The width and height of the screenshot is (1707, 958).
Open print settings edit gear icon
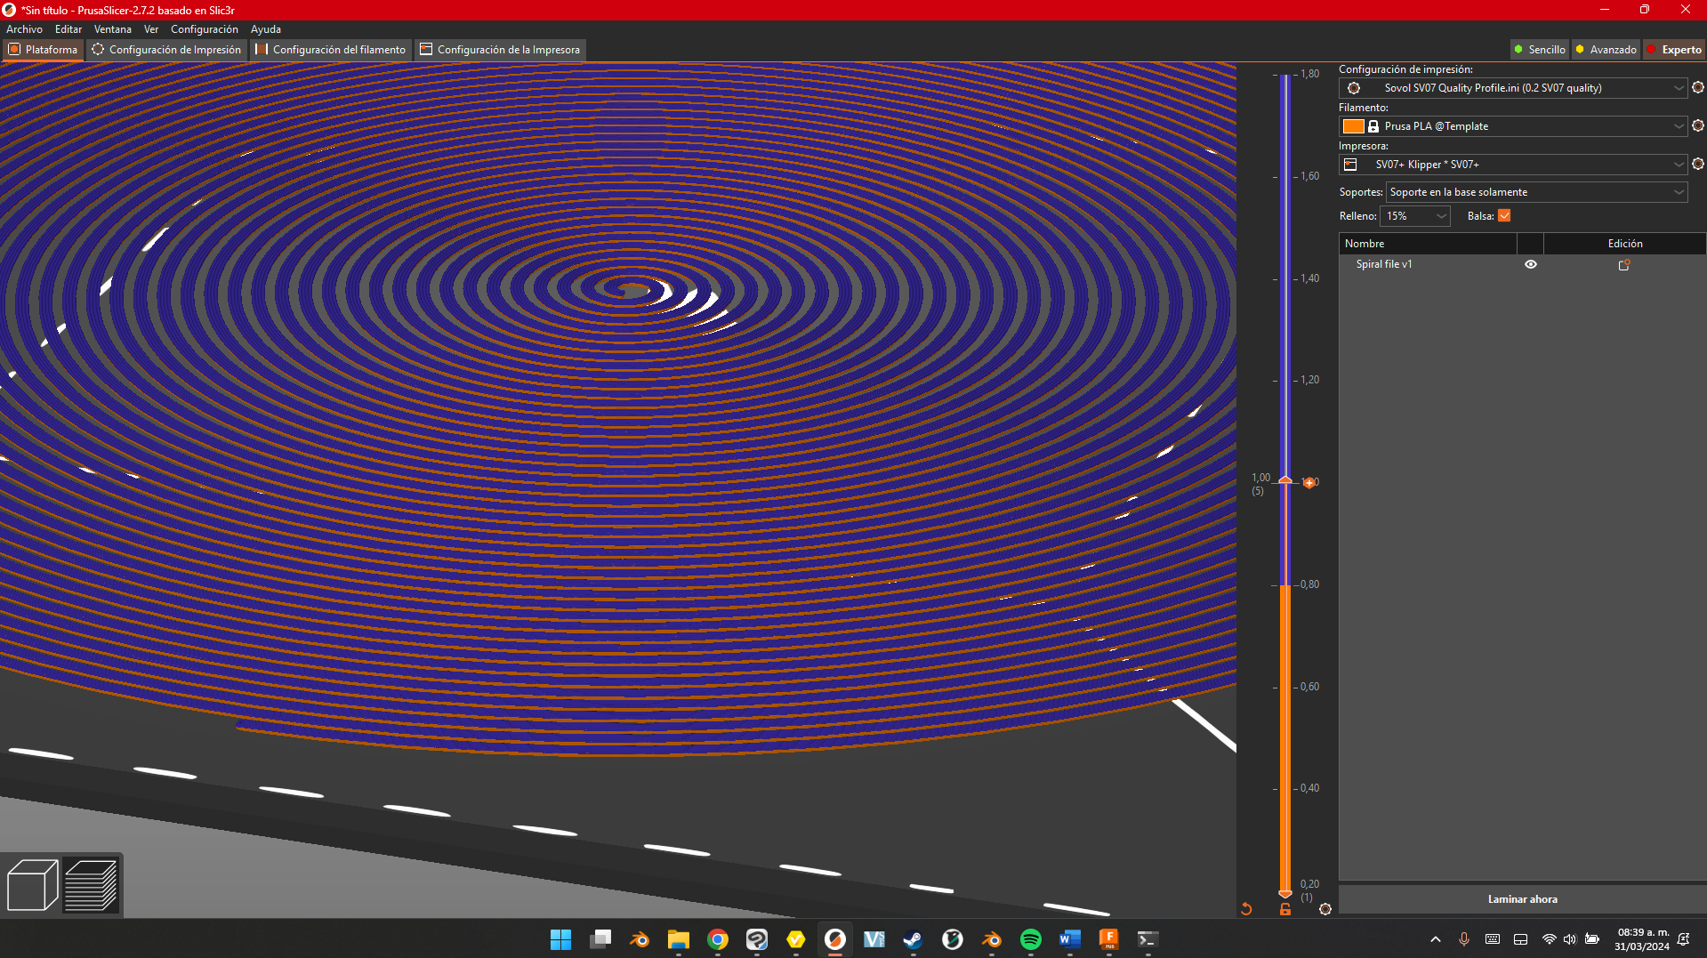coord(1697,87)
